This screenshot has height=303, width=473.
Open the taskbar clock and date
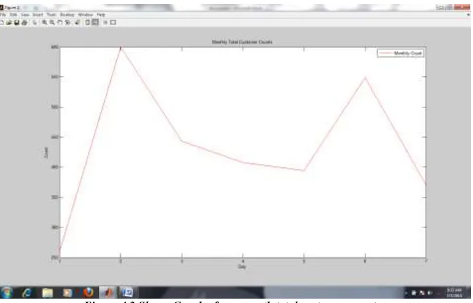(x=455, y=292)
